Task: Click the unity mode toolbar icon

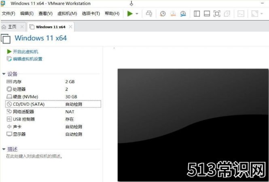Action: [227, 14]
